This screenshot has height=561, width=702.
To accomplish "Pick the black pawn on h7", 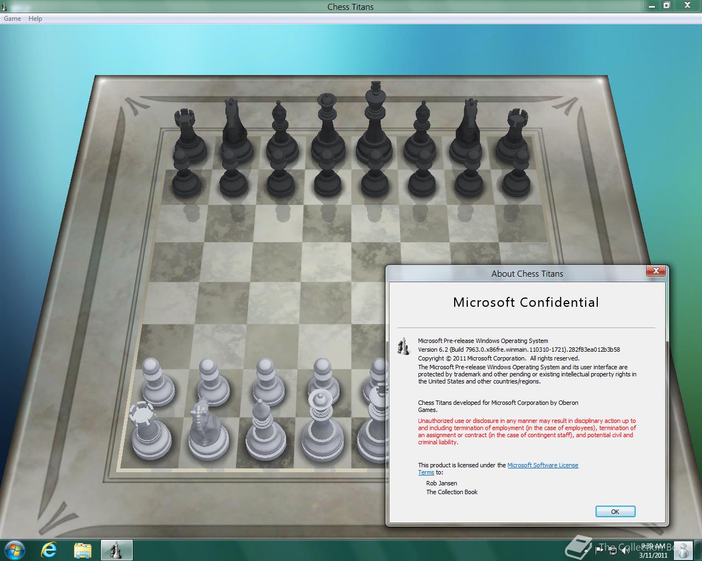I will (x=517, y=174).
